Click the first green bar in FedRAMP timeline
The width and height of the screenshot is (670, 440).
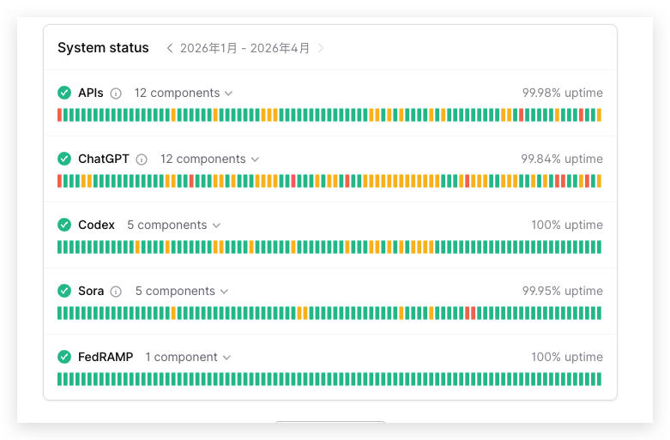point(60,379)
